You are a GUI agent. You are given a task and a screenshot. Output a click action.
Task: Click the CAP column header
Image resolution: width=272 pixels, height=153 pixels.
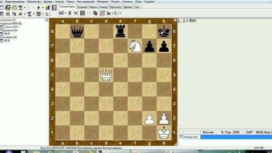[249, 132]
